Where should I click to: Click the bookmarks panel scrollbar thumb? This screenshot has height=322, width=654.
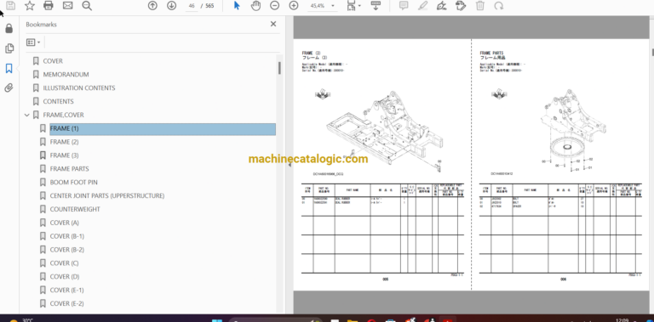pos(279,68)
